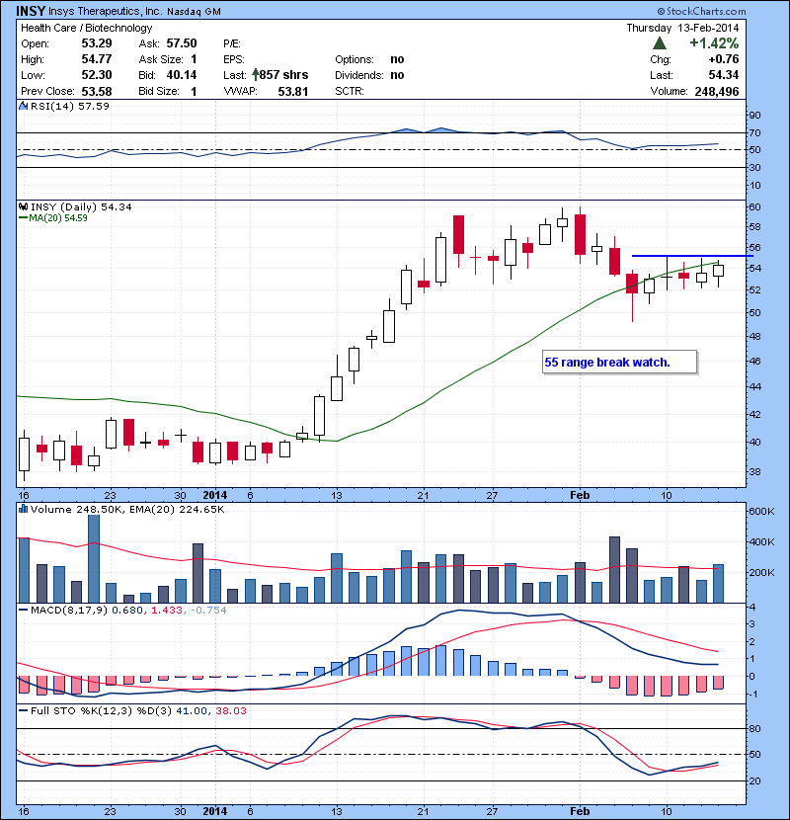Click the Full STO legend line marker
The width and height of the screenshot is (790, 820).
[x=23, y=710]
